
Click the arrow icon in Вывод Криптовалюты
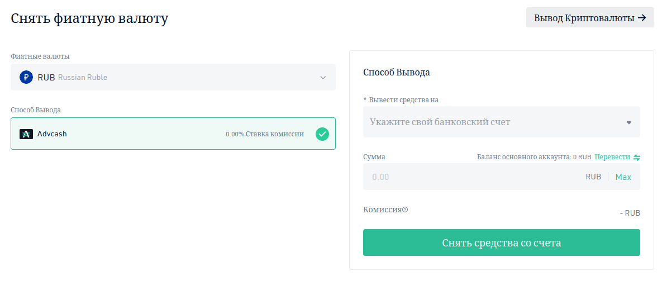tap(642, 18)
